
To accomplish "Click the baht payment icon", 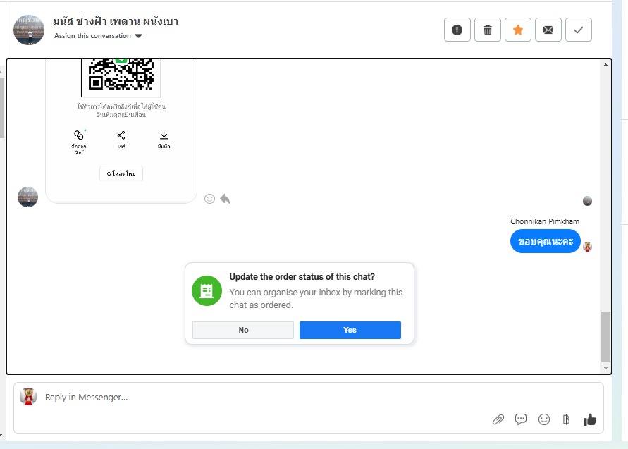I will 566,419.
